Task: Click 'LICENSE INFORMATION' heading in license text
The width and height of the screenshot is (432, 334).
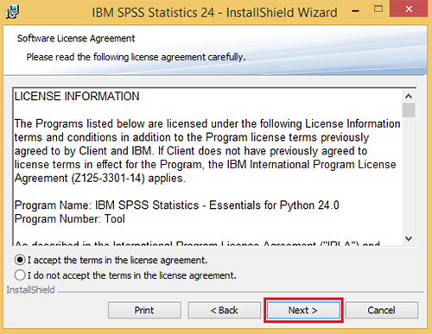Action: point(77,97)
